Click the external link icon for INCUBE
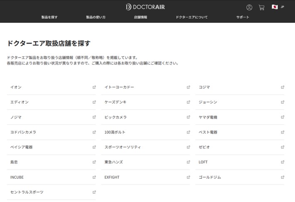Viewport: 295px width, 202px height. 94,177
